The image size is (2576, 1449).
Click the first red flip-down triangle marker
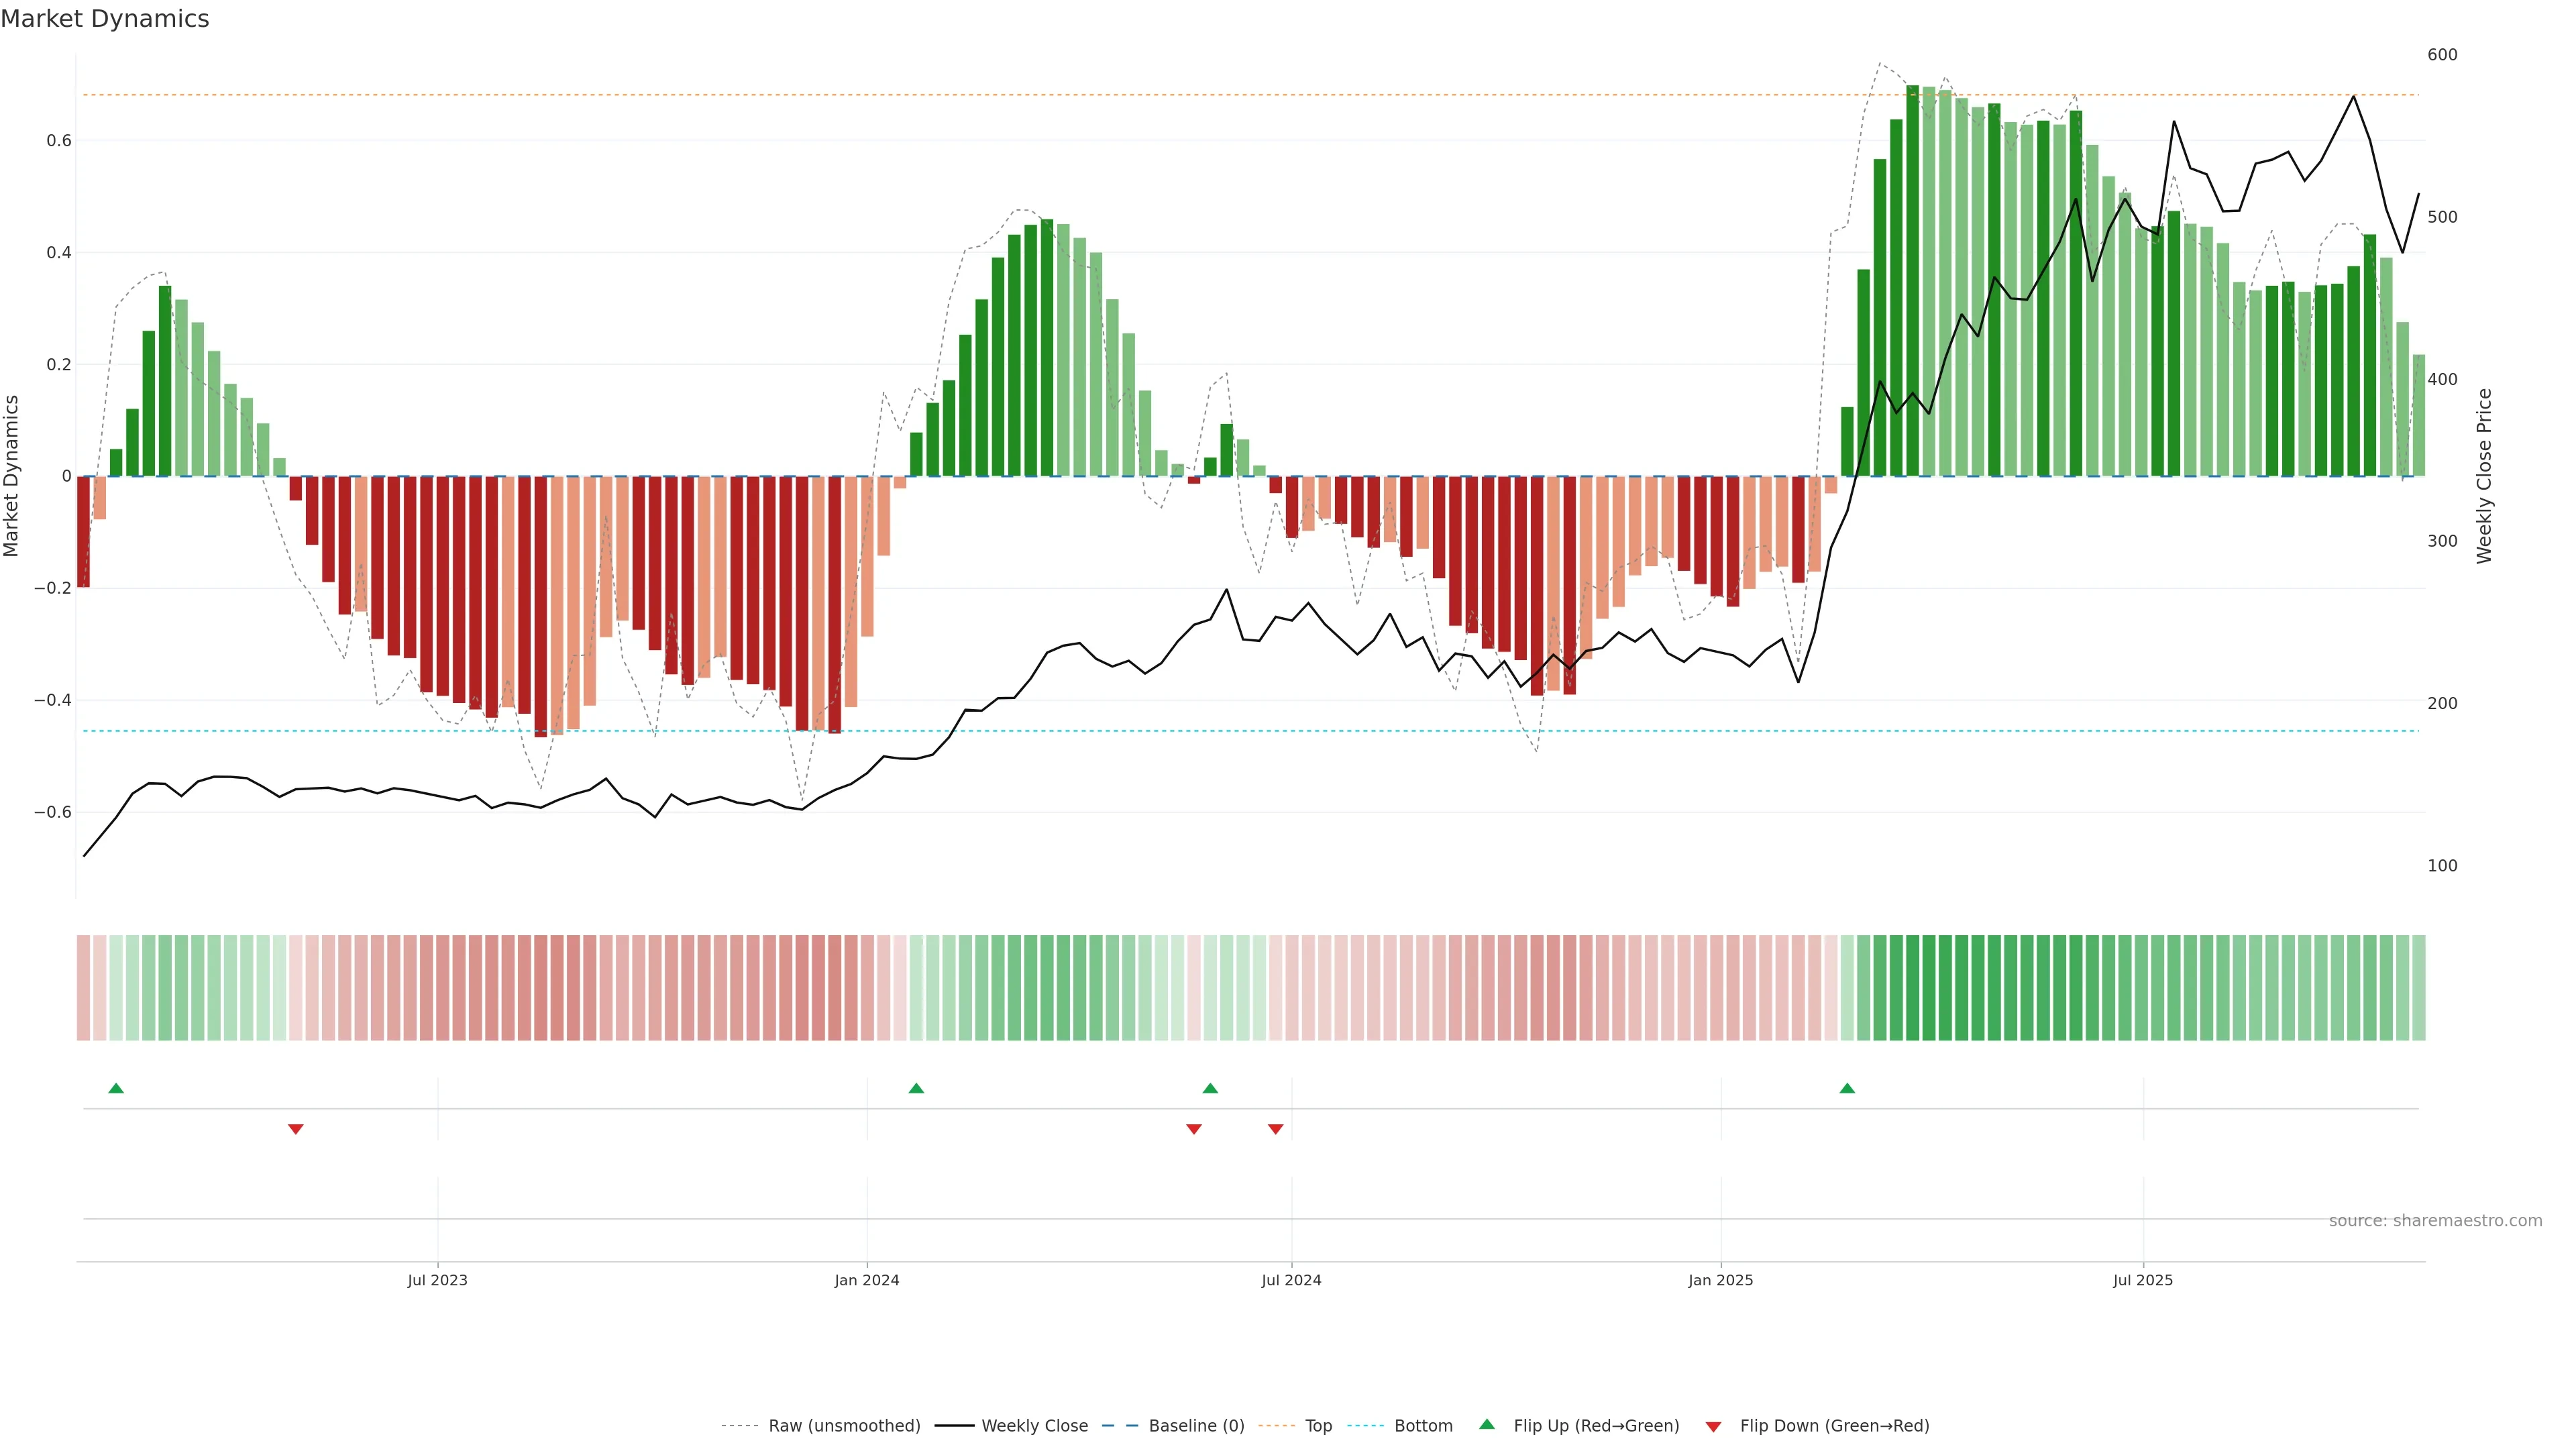295,1129
